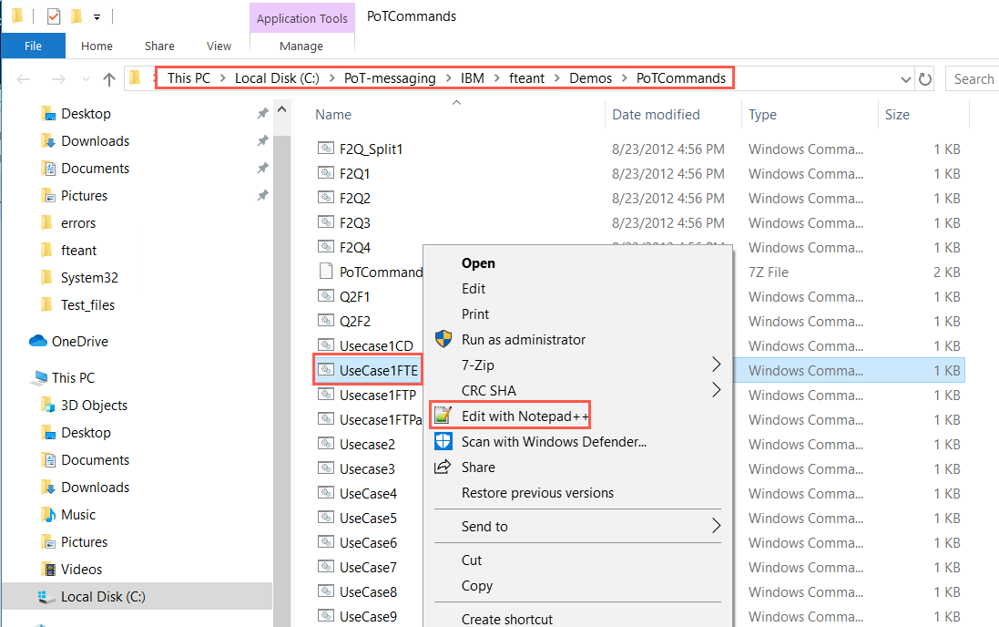Choose Share in the context menu
This screenshot has height=627, width=999.
[478, 468]
